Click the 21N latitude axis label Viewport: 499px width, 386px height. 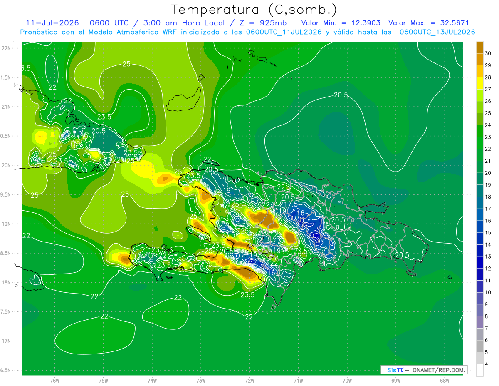pos(6,107)
